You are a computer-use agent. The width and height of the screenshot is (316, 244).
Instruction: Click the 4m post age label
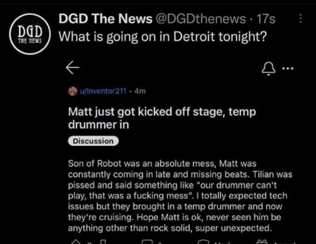(x=140, y=91)
